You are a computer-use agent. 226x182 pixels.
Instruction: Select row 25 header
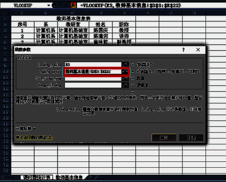pos(5,159)
